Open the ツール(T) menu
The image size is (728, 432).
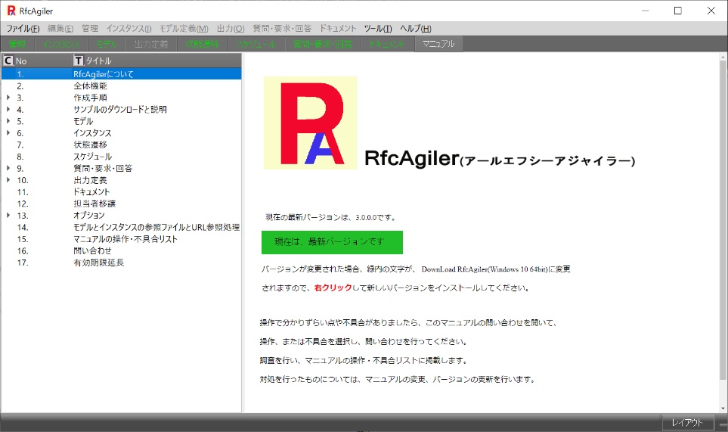click(x=377, y=28)
